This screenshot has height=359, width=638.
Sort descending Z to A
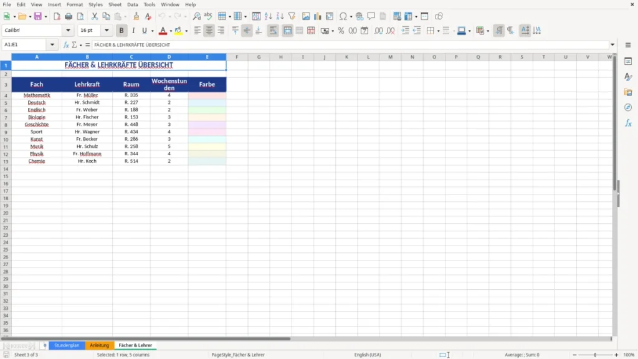tap(280, 16)
